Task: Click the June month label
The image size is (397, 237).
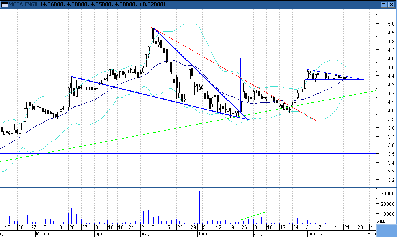Action: (x=203, y=234)
